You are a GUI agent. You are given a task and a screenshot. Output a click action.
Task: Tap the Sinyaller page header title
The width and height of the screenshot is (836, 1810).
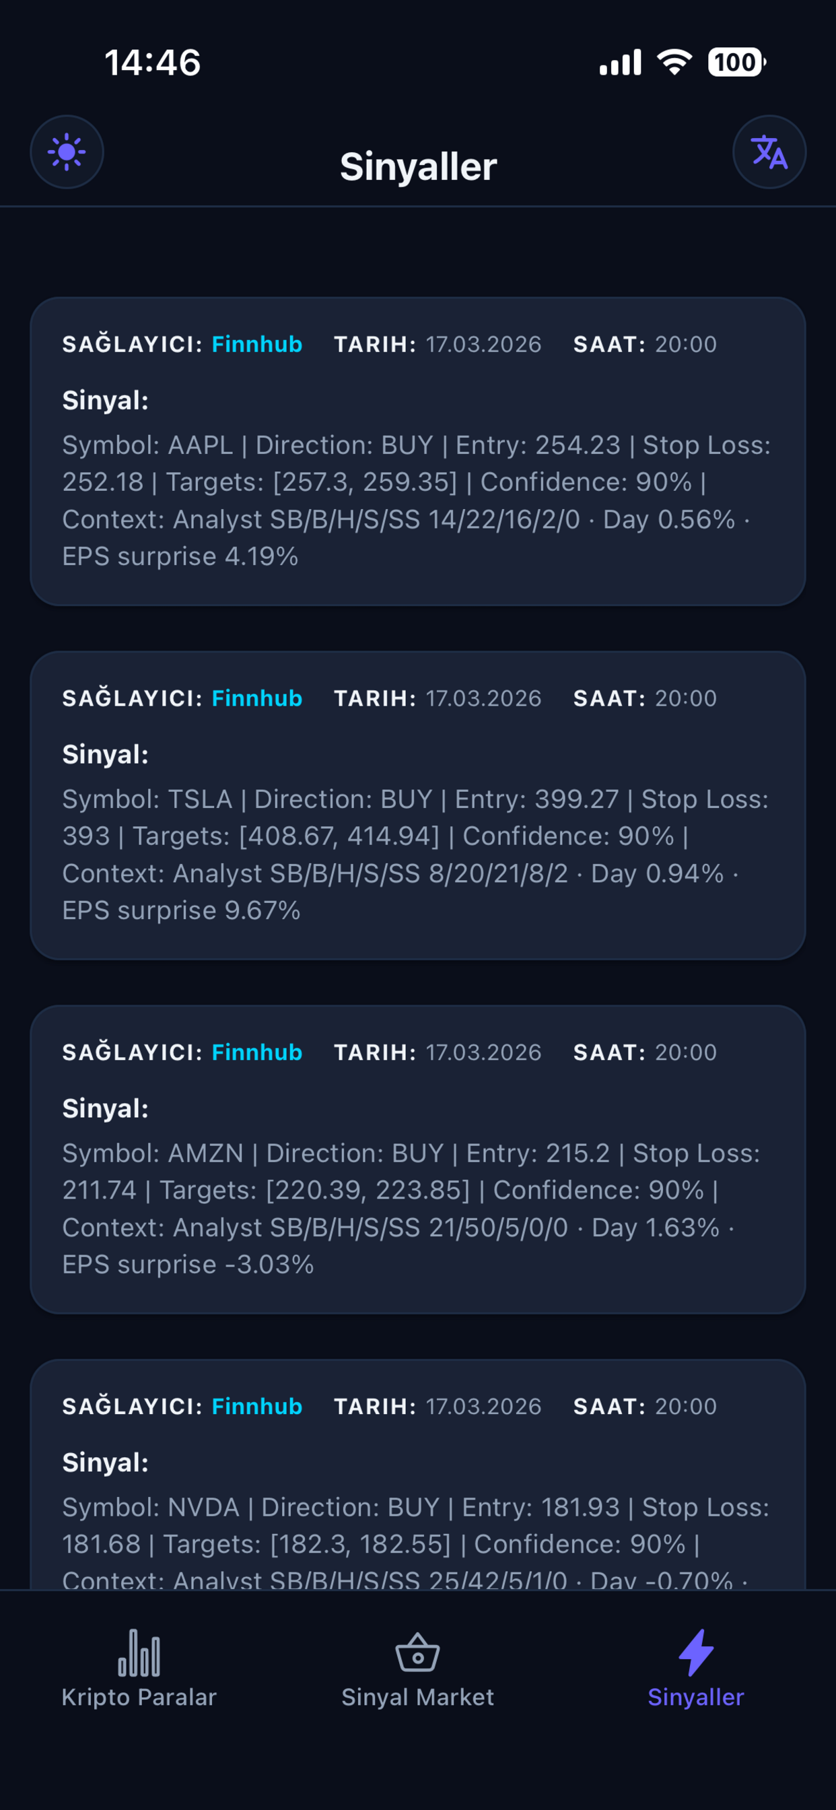click(x=418, y=166)
